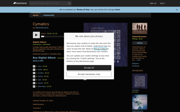Click the Vortex title in the player
The image size is (180, 112).
43,33
